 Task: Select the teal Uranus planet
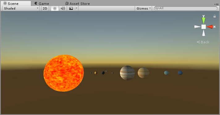[x=167, y=73]
